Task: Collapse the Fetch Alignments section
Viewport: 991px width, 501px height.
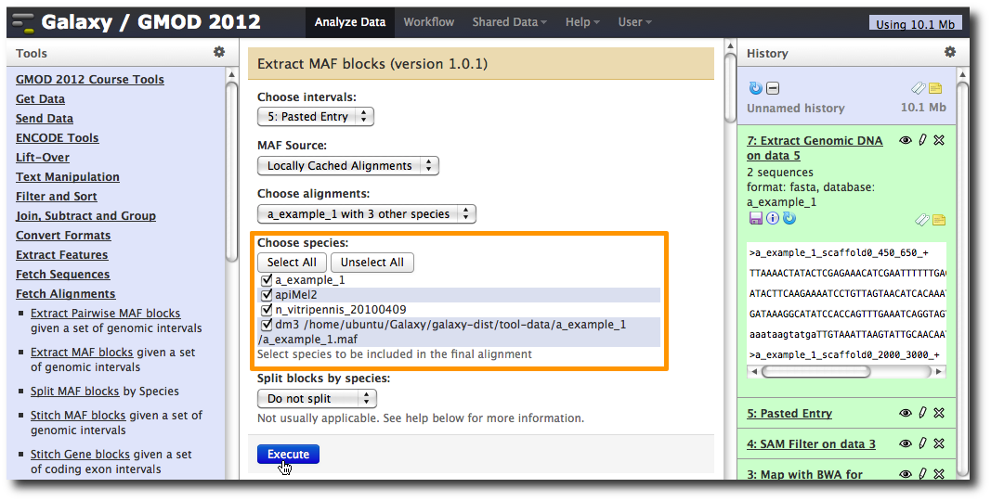Action: tap(66, 295)
